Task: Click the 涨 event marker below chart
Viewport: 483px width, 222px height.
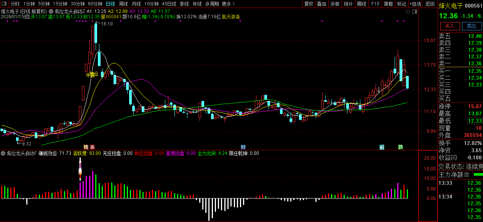Action: pos(92,147)
